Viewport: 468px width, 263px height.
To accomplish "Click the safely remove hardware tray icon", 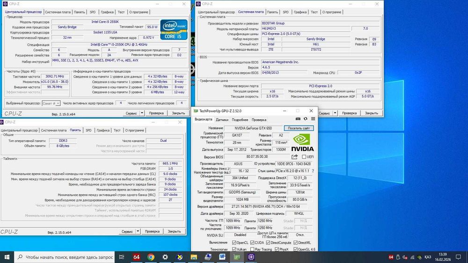I will click(x=398, y=257).
